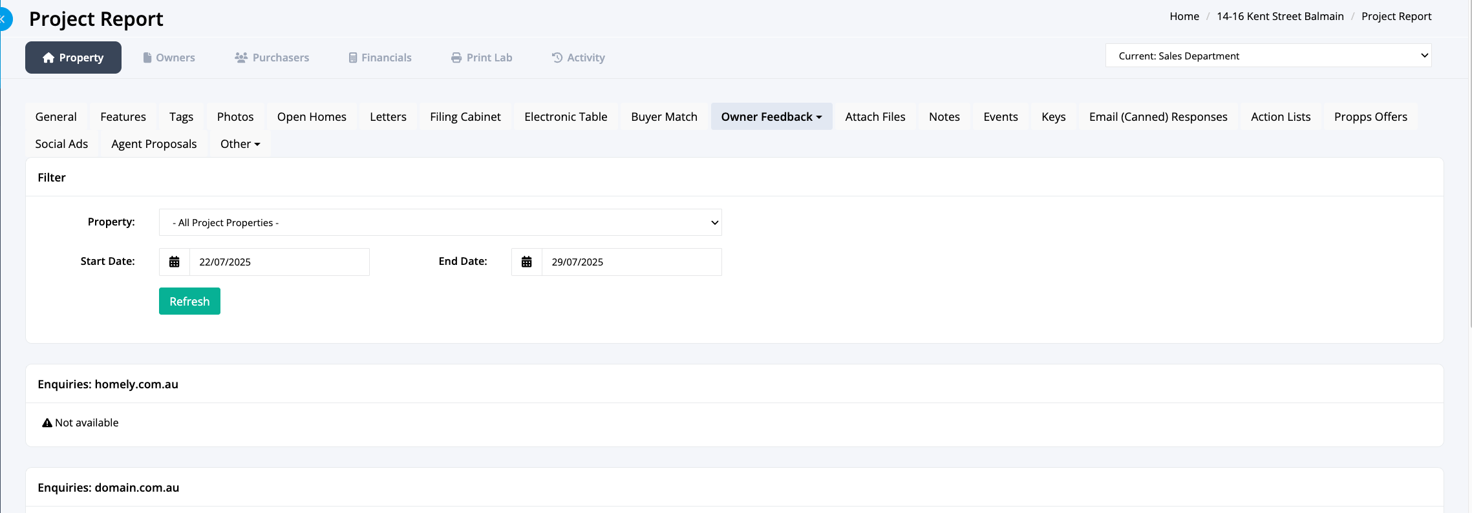The width and height of the screenshot is (1472, 513).
Task: Open the Filing Cabinet sub-tab
Action: 465,116
